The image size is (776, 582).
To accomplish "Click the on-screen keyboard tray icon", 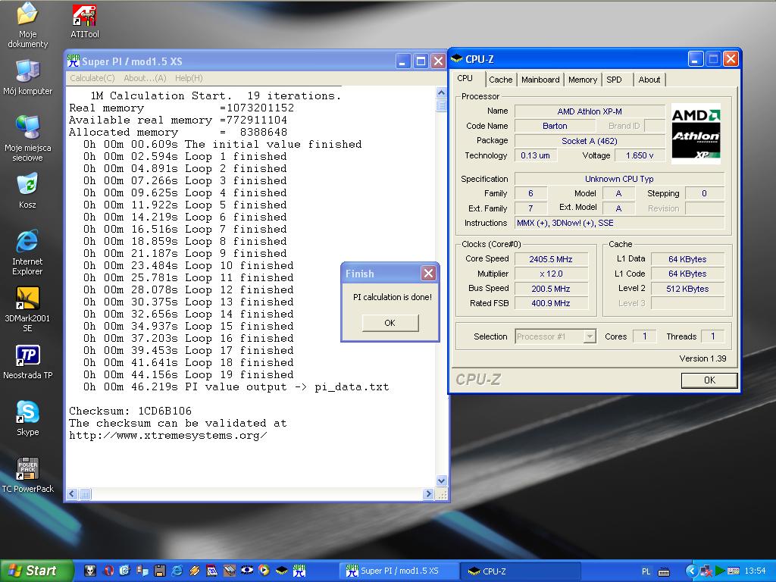I will point(664,571).
